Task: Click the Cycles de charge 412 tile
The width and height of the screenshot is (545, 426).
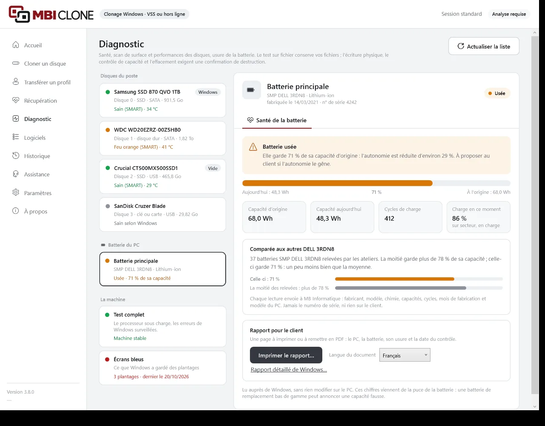Action: [410, 217]
